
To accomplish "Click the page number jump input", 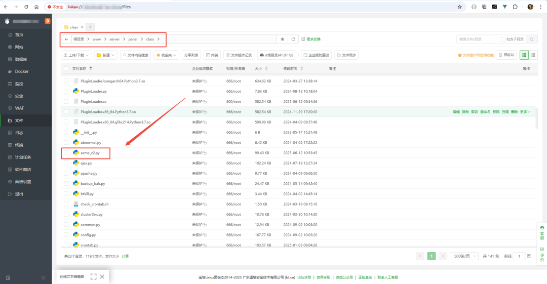I will pos(519,256).
